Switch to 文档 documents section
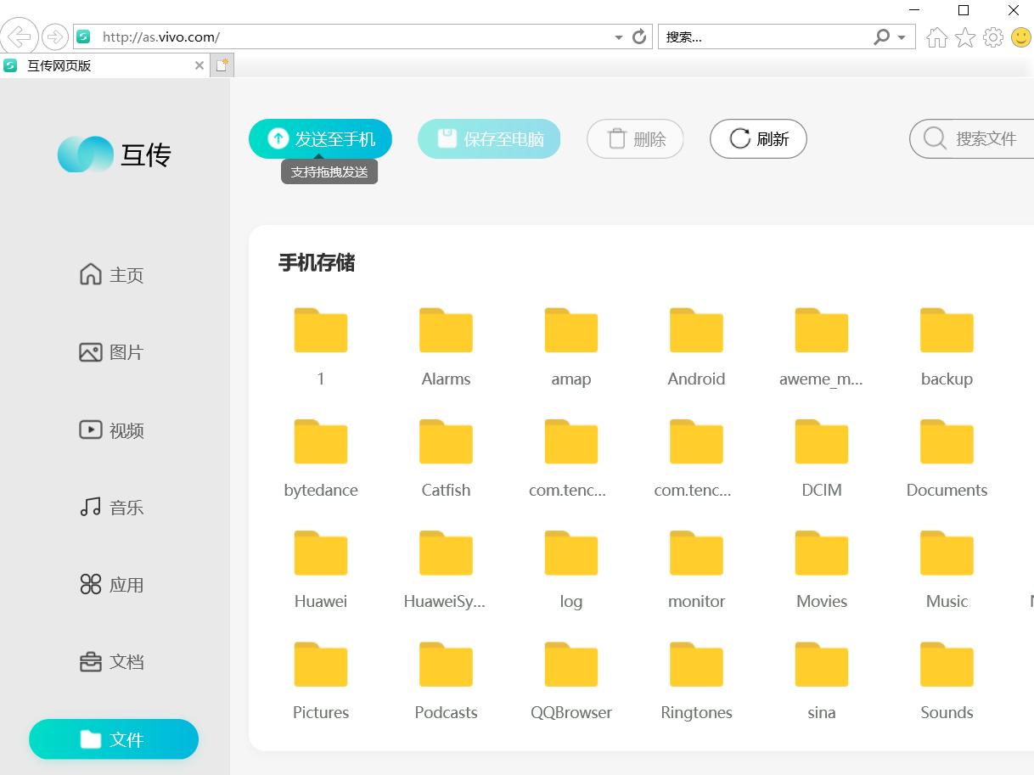This screenshot has width=1034, height=775. click(x=111, y=662)
